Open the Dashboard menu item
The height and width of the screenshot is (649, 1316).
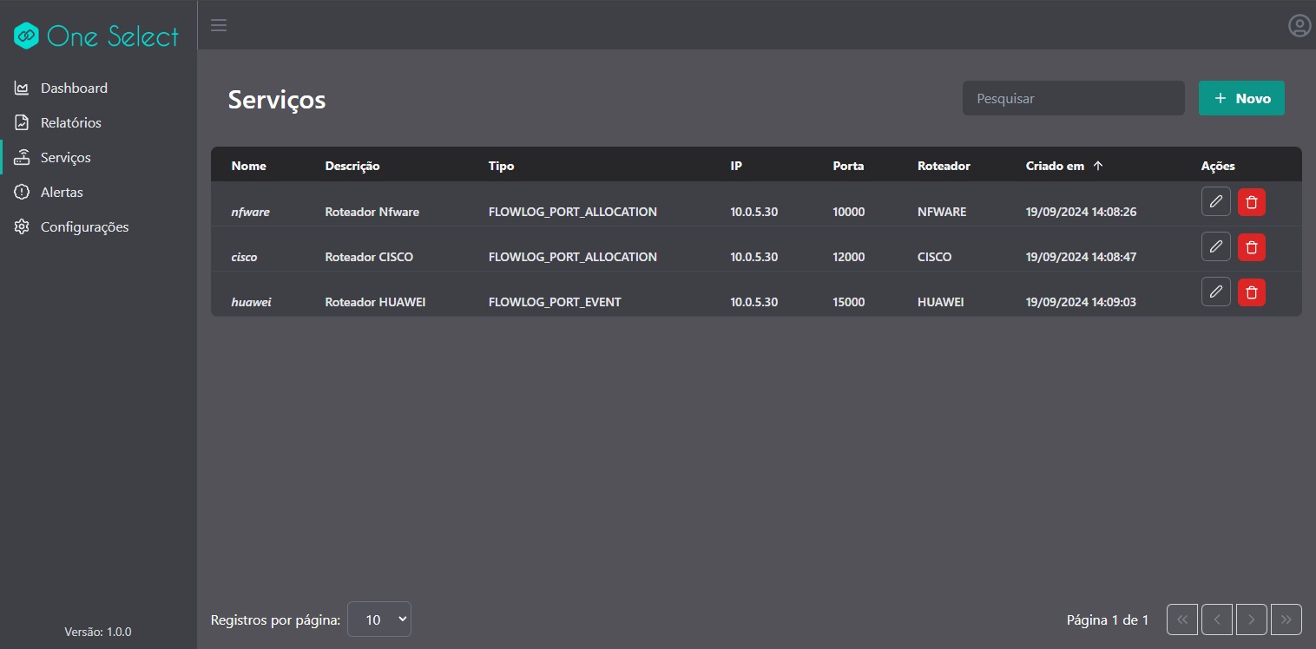[98, 88]
